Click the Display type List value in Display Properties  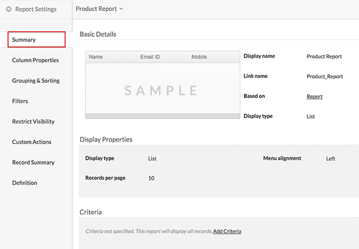(152, 159)
